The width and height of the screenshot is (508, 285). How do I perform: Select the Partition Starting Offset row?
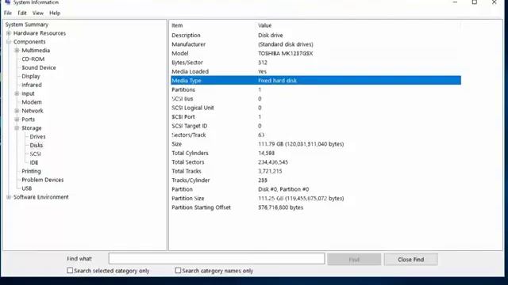pyautogui.click(x=316, y=207)
